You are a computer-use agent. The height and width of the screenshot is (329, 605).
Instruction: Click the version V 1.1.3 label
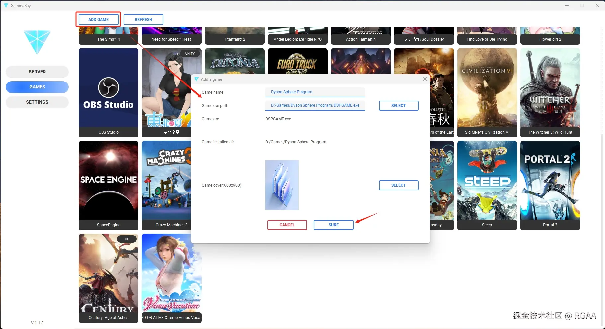click(37, 323)
